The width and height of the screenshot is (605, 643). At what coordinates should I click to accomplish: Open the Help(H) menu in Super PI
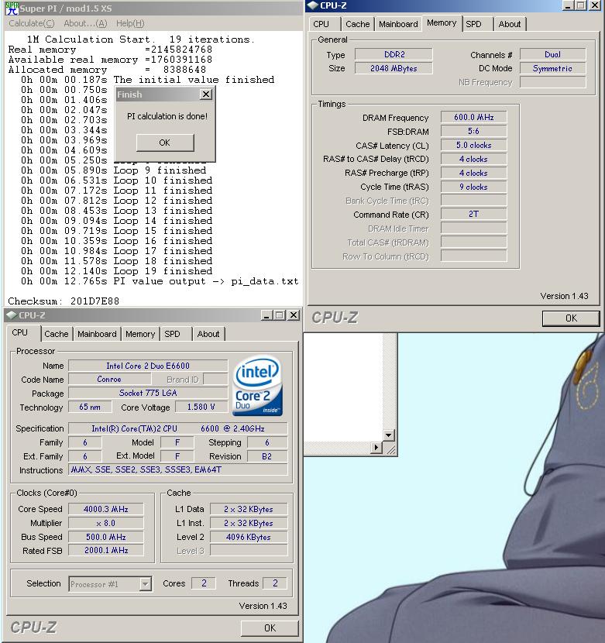point(130,23)
